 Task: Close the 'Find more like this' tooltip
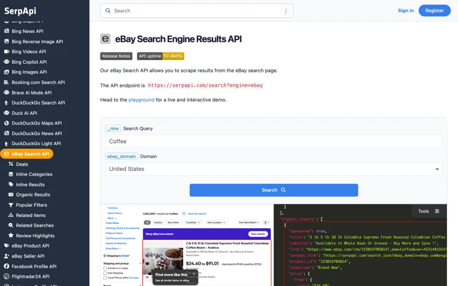[194, 274]
